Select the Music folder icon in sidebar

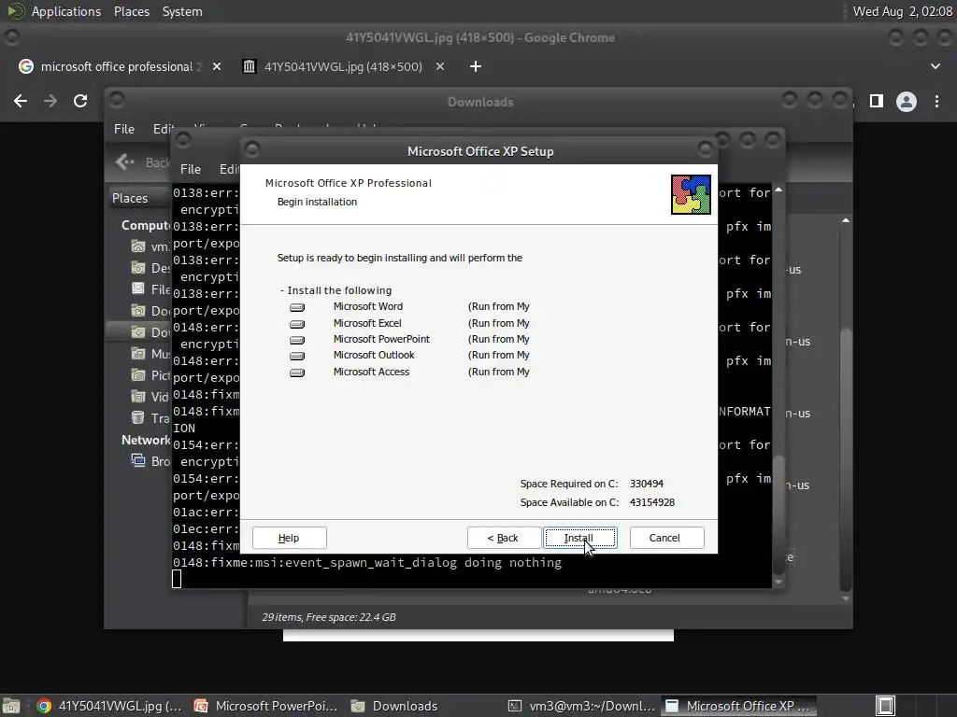138,354
